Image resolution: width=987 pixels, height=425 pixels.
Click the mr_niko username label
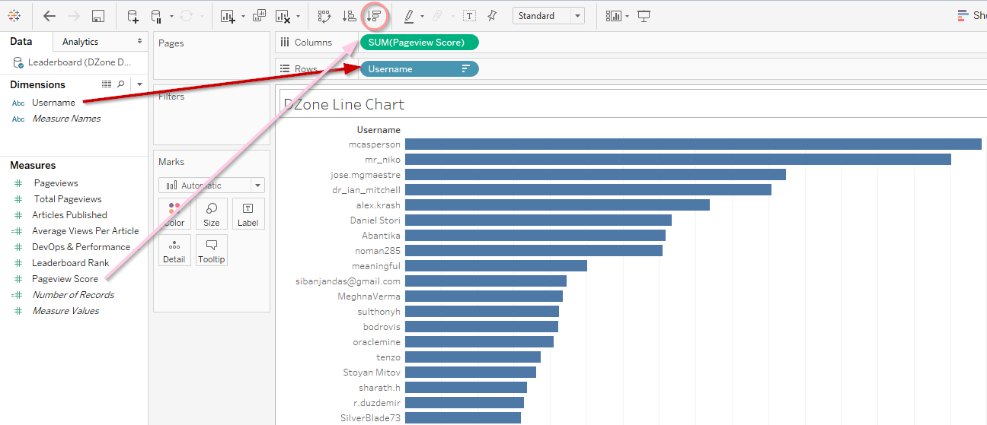click(x=382, y=160)
